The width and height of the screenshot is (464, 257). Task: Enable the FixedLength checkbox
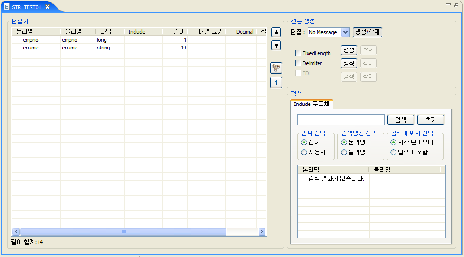(x=298, y=53)
